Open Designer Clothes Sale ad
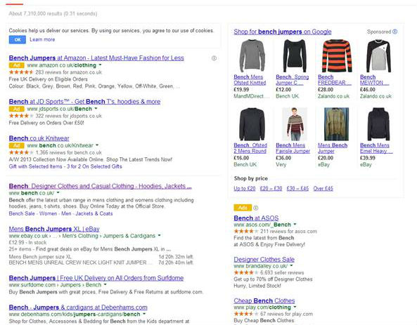Screen dimensions: 417x325 coord(264,260)
